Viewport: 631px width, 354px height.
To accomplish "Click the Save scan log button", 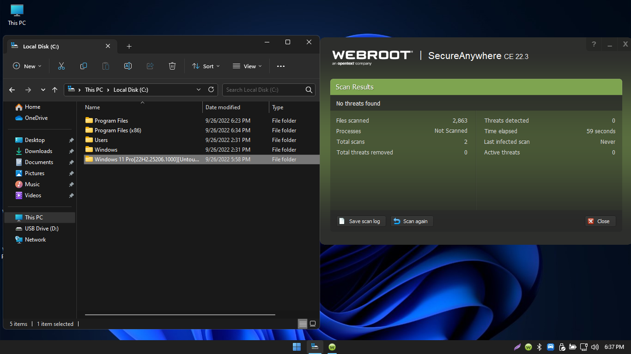I will (x=360, y=221).
